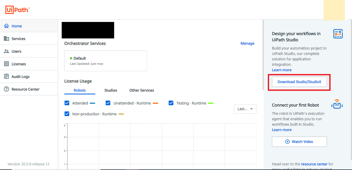Viewport: 352px width, 170px height.
Task: Click the UiPath logo
Action: point(17,10)
